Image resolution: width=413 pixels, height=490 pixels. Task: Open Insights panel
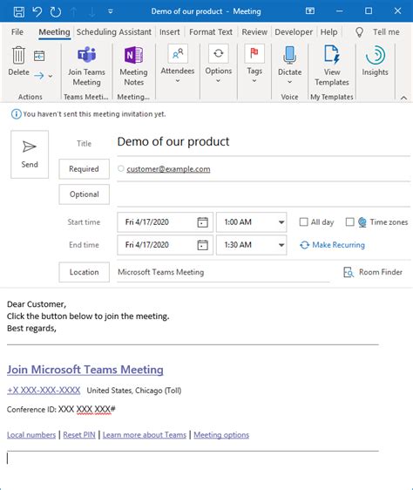[x=375, y=61]
